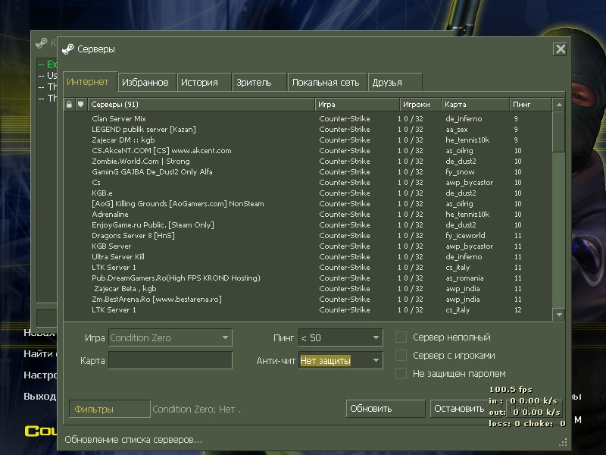This screenshot has height=455, width=606.
Task: Click Выход in the main menu behind
Action: [39, 396]
